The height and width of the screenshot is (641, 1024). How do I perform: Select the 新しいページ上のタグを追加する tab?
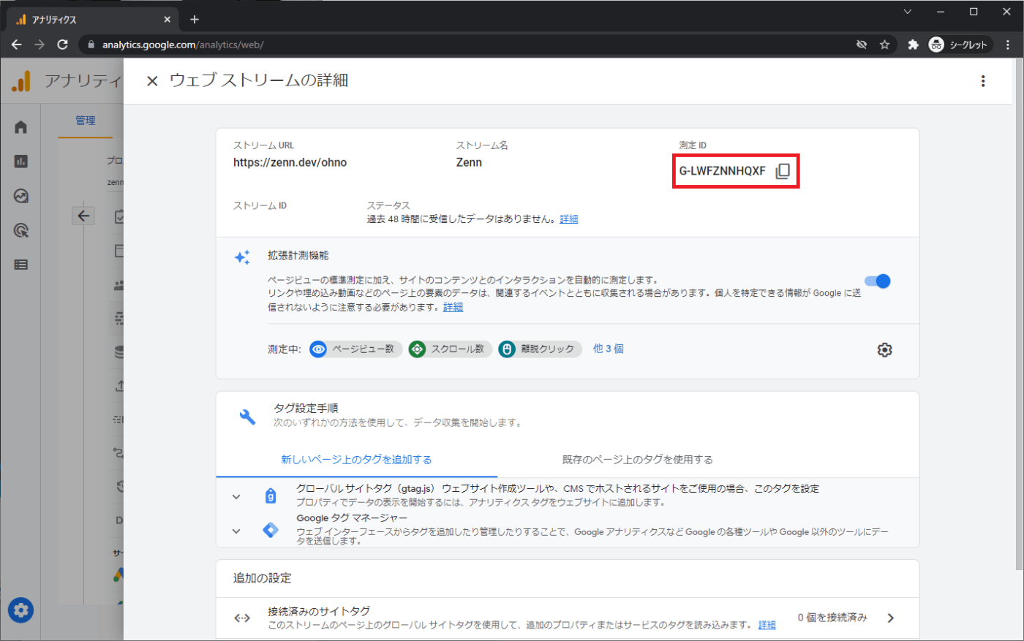click(356, 460)
